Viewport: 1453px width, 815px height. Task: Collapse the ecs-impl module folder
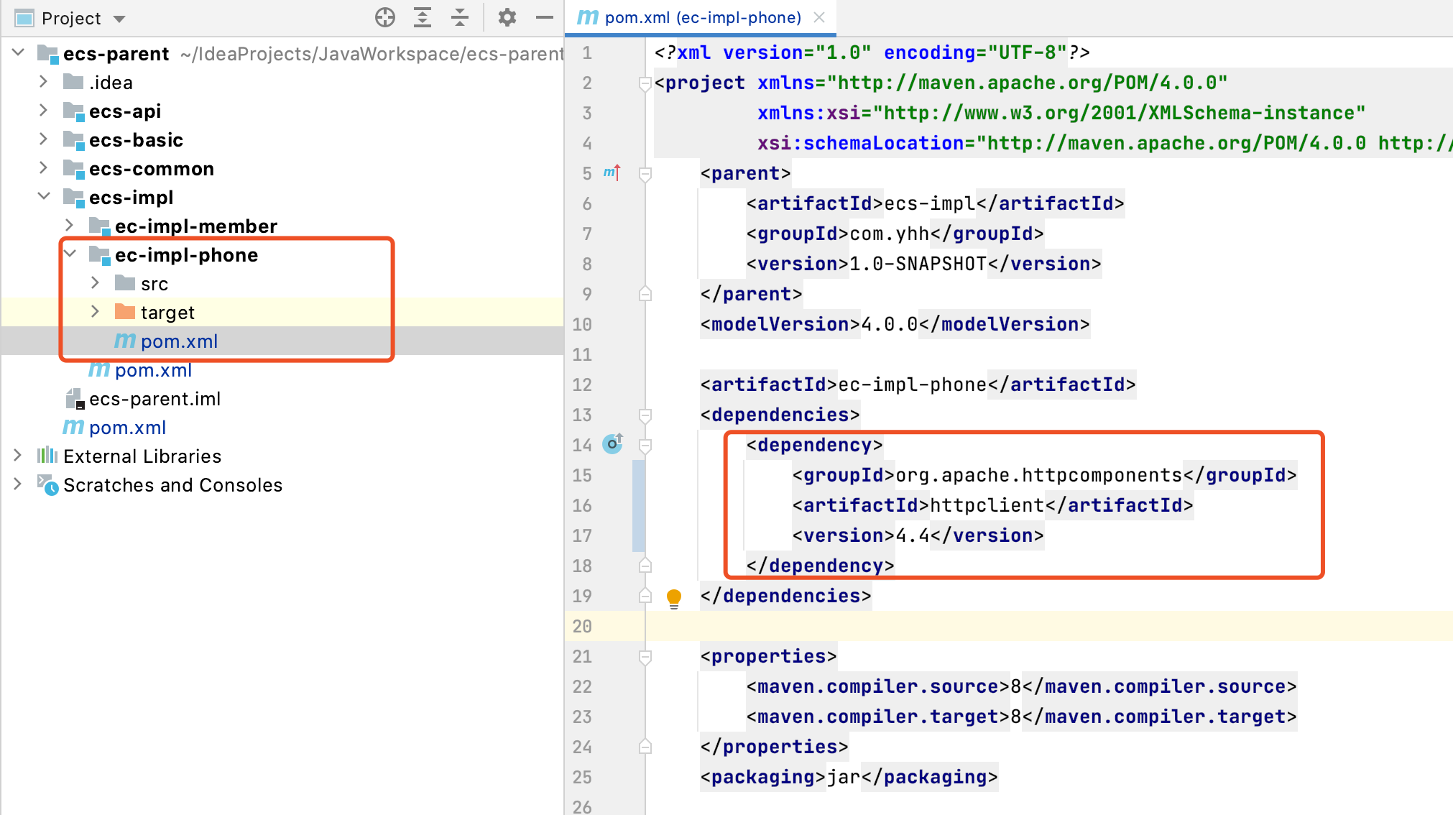pyautogui.click(x=43, y=197)
